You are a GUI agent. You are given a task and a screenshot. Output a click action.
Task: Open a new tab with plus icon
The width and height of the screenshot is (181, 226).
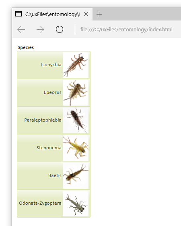(99, 14)
